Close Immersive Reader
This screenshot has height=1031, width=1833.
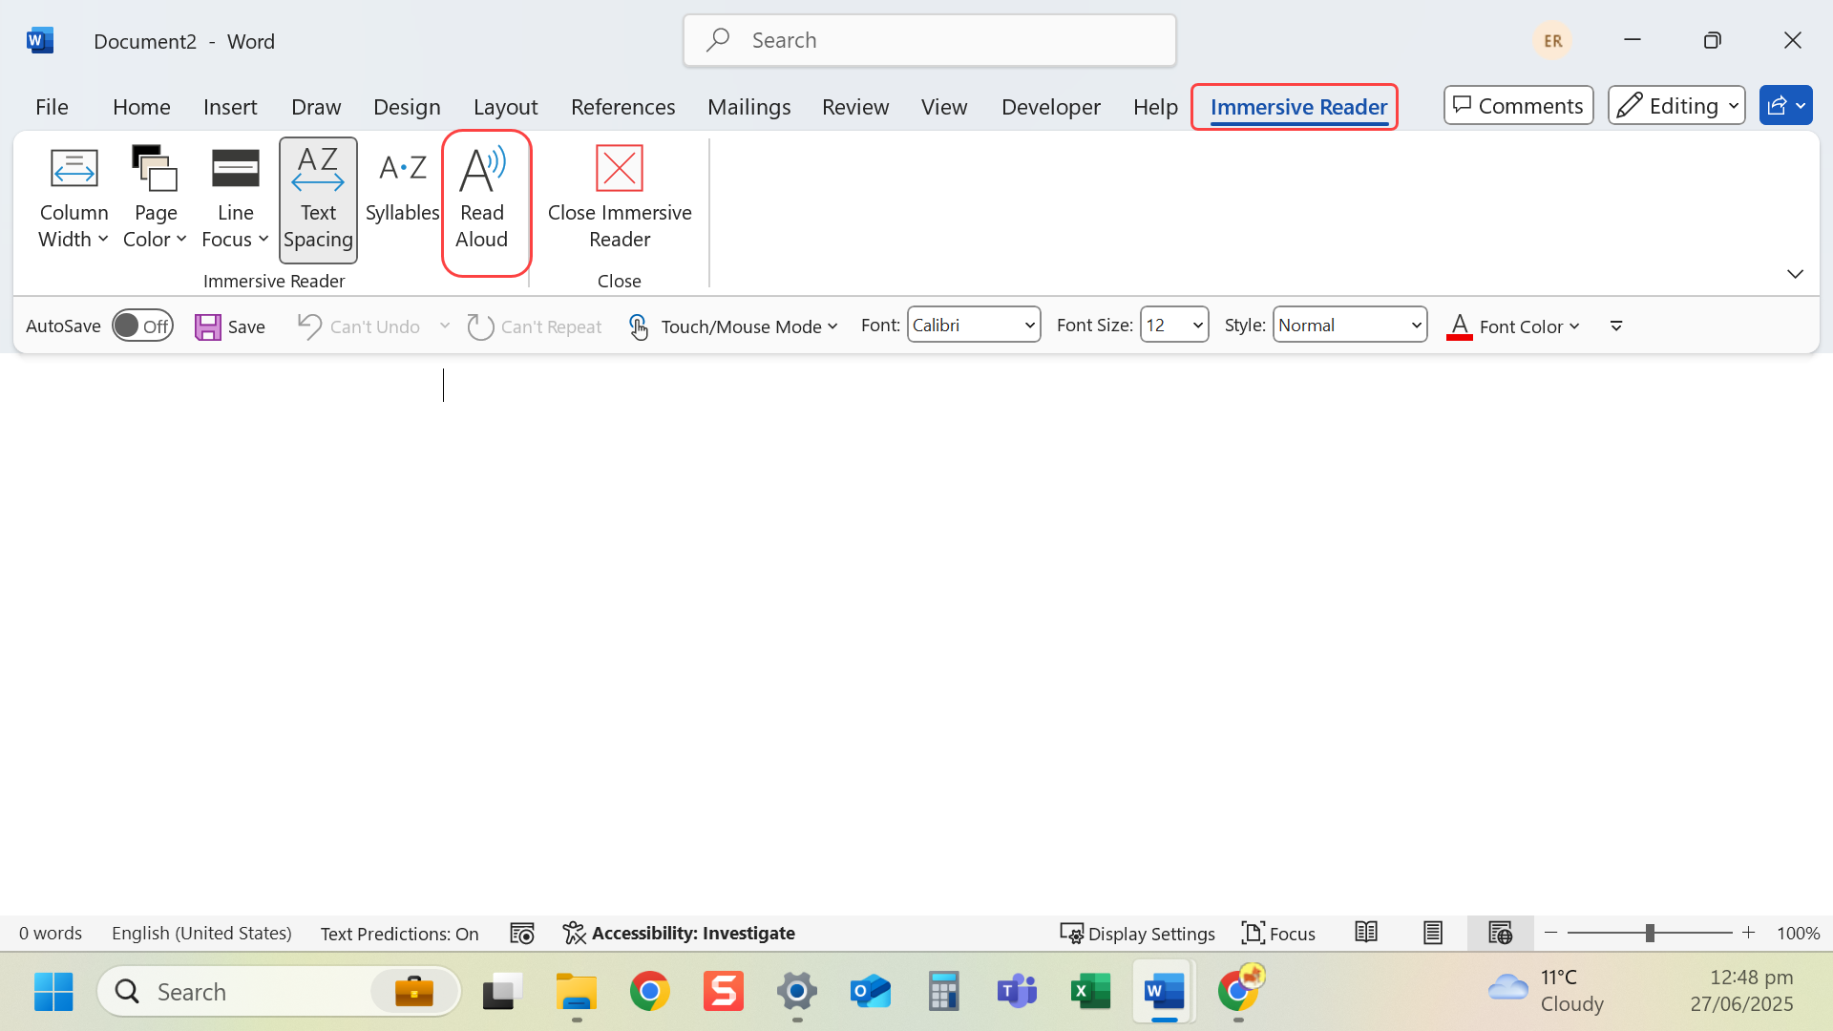pos(620,200)
